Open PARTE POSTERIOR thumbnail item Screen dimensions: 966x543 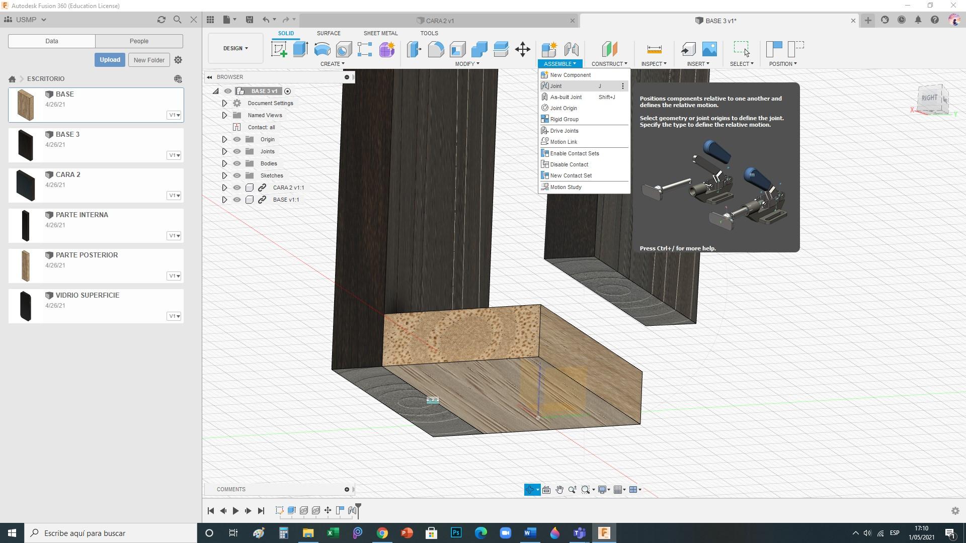pyautogui.click(x=26, y=266)
